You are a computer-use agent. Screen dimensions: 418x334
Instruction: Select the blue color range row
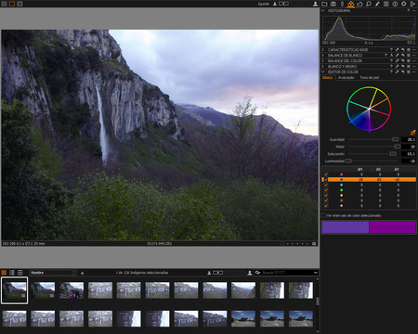point(369,180)
